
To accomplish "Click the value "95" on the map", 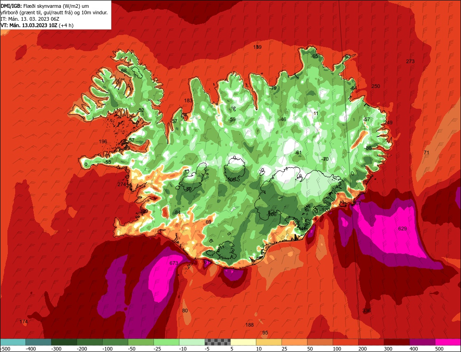I will 265,333.
